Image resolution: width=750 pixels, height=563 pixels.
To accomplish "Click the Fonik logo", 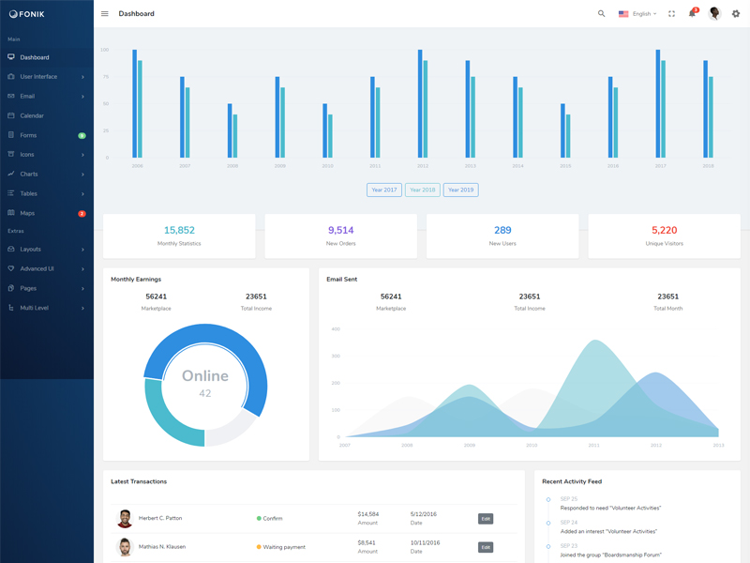I will click(27, 14).
